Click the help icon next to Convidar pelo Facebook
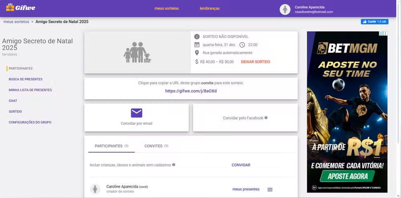The width and height of the screenshot is (401, 198). point(266,118)
